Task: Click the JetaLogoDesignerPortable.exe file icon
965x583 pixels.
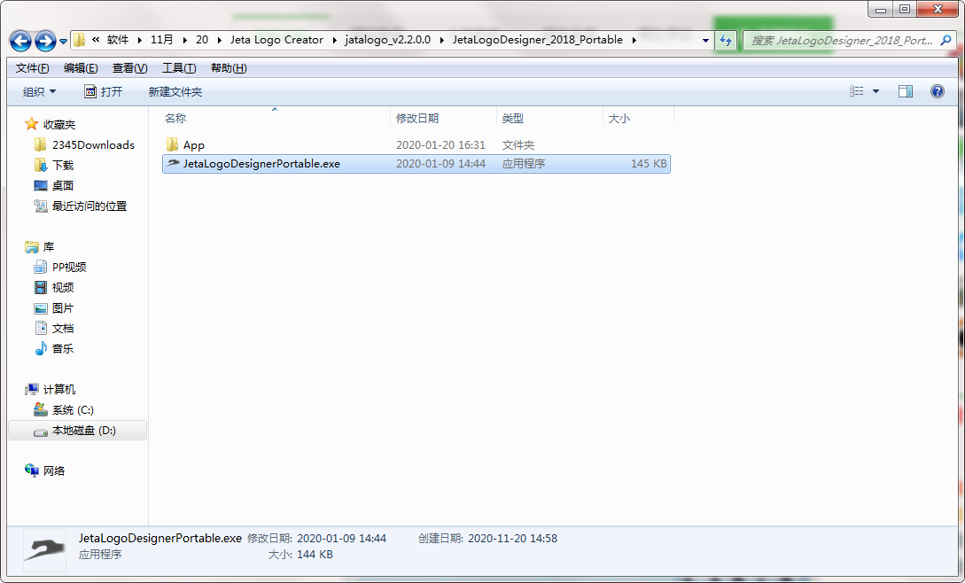Action: 173,163
